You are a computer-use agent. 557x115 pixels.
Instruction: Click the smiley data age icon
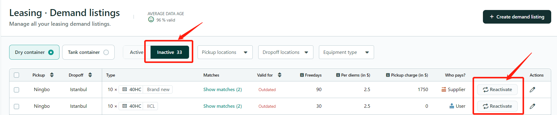coord(151,20)
